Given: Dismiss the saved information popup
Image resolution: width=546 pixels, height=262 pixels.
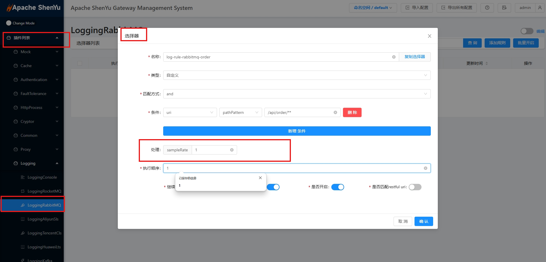Looking at the screenshot, I should pyautogui.click(x=260, y=178).
